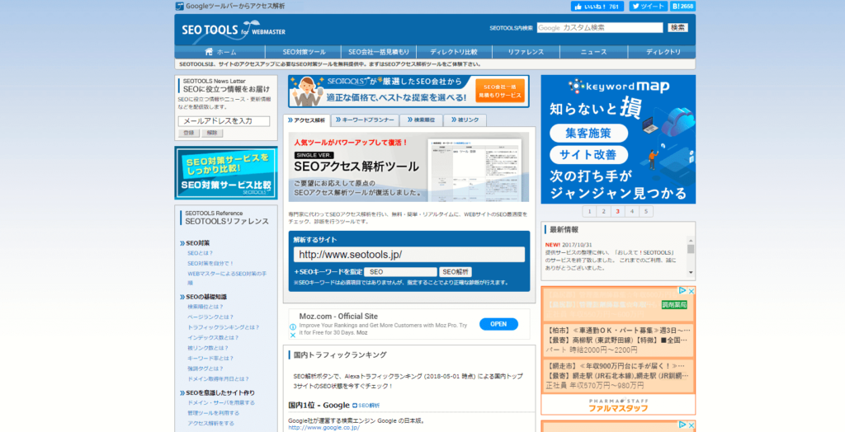Open Moz.com - Official Site ad title
This screenshot has height=432, width=845.
coord(338,317)
